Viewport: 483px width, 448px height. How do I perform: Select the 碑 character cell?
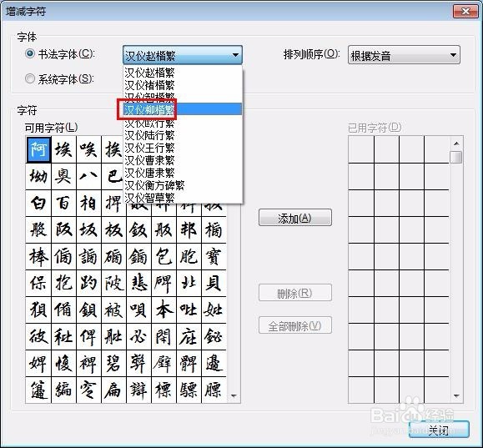(x=164, y=283)
